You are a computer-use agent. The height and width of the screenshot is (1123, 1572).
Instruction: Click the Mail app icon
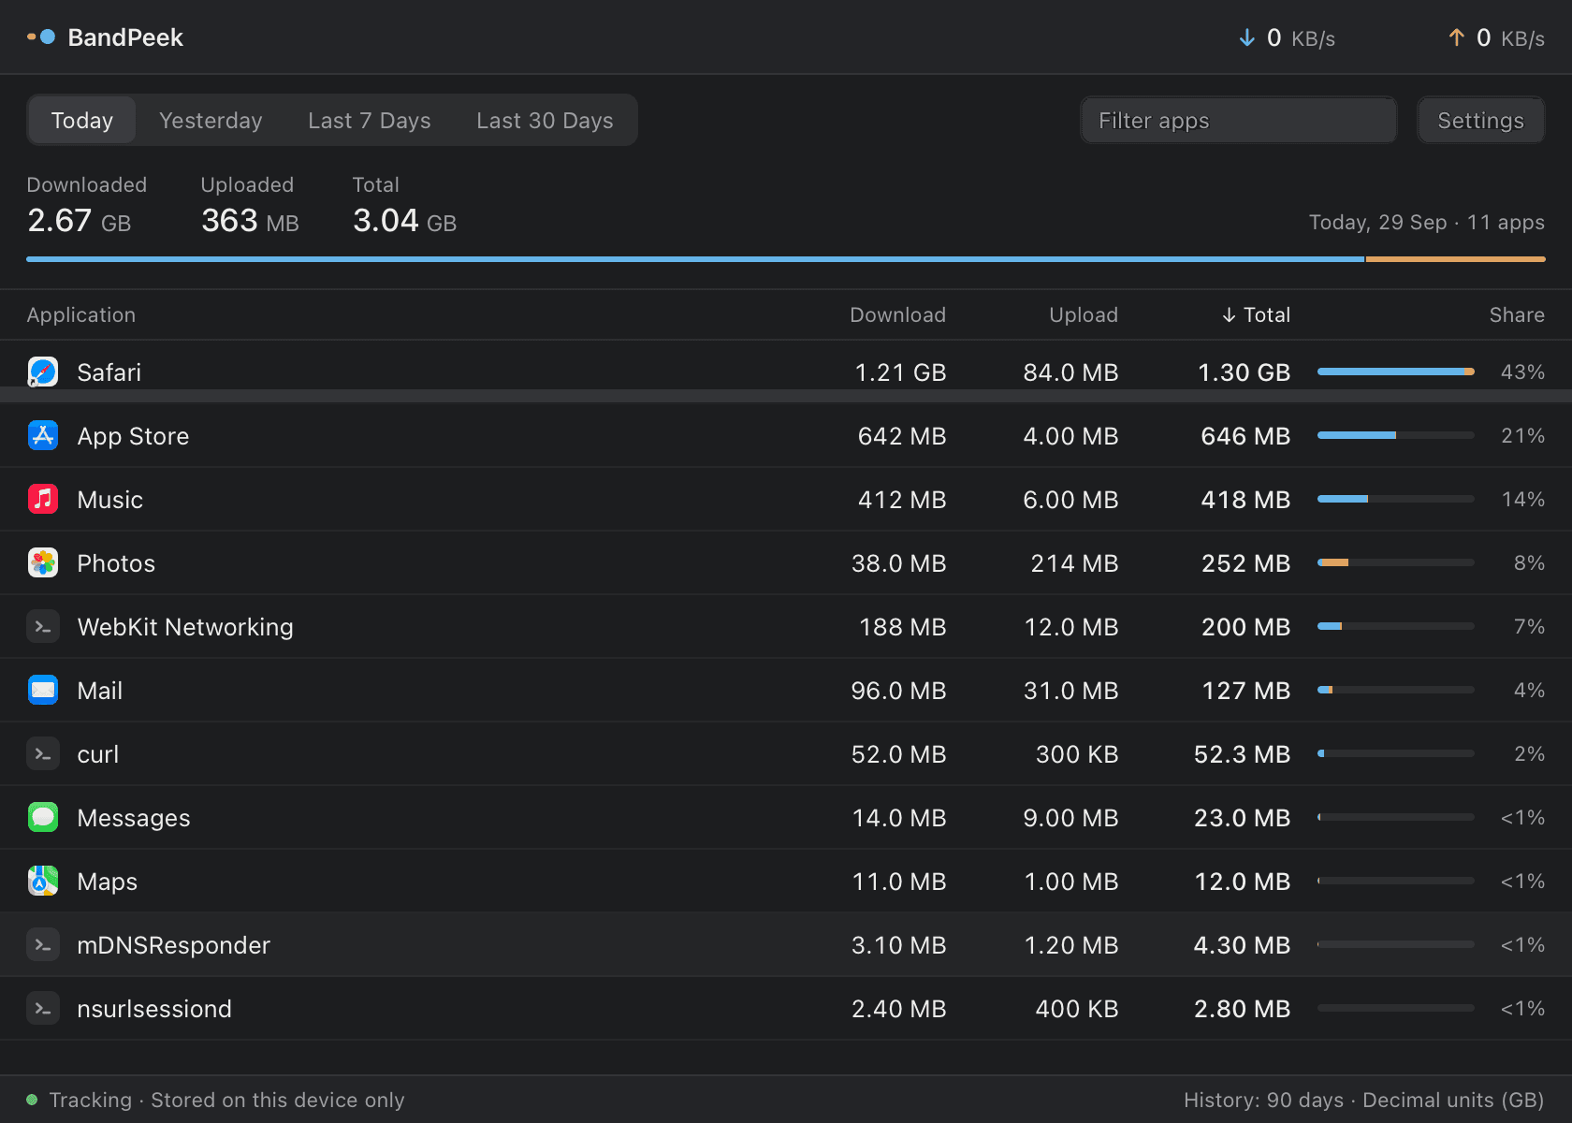tap(43, 691)
